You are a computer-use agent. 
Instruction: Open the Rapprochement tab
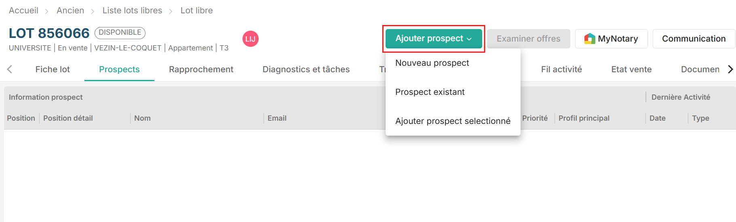point(201,69)
